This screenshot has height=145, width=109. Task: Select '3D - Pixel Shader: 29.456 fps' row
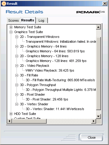tap(47, 99)
